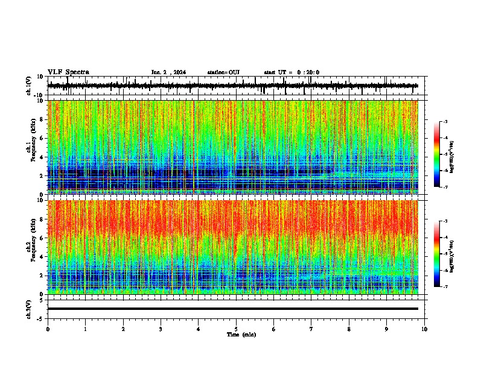Click the date text "Jan. 2, 2024"
Image resolution: width=478 pixels, height=369 pixels.
[x=168, y=72]
